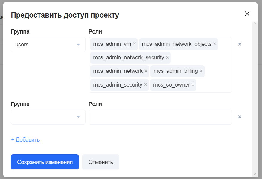Remove the mcs_co_owner role tag
This screenshot has width=262, height=179.
coord(193,85)
